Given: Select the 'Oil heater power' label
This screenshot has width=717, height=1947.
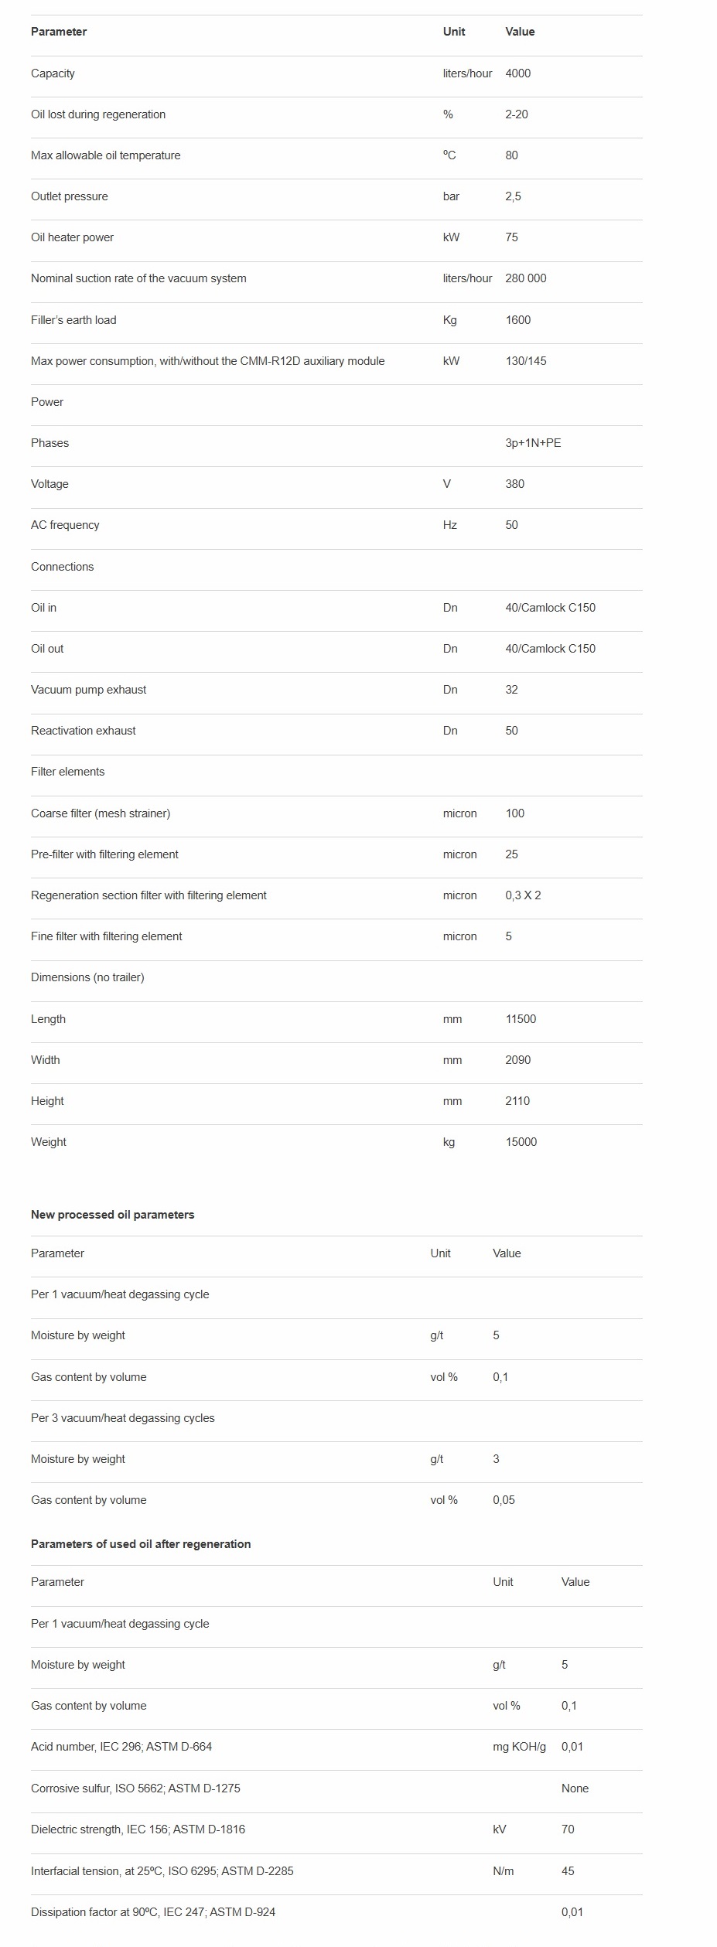Looking at the screenshot, I should (72, 237).
